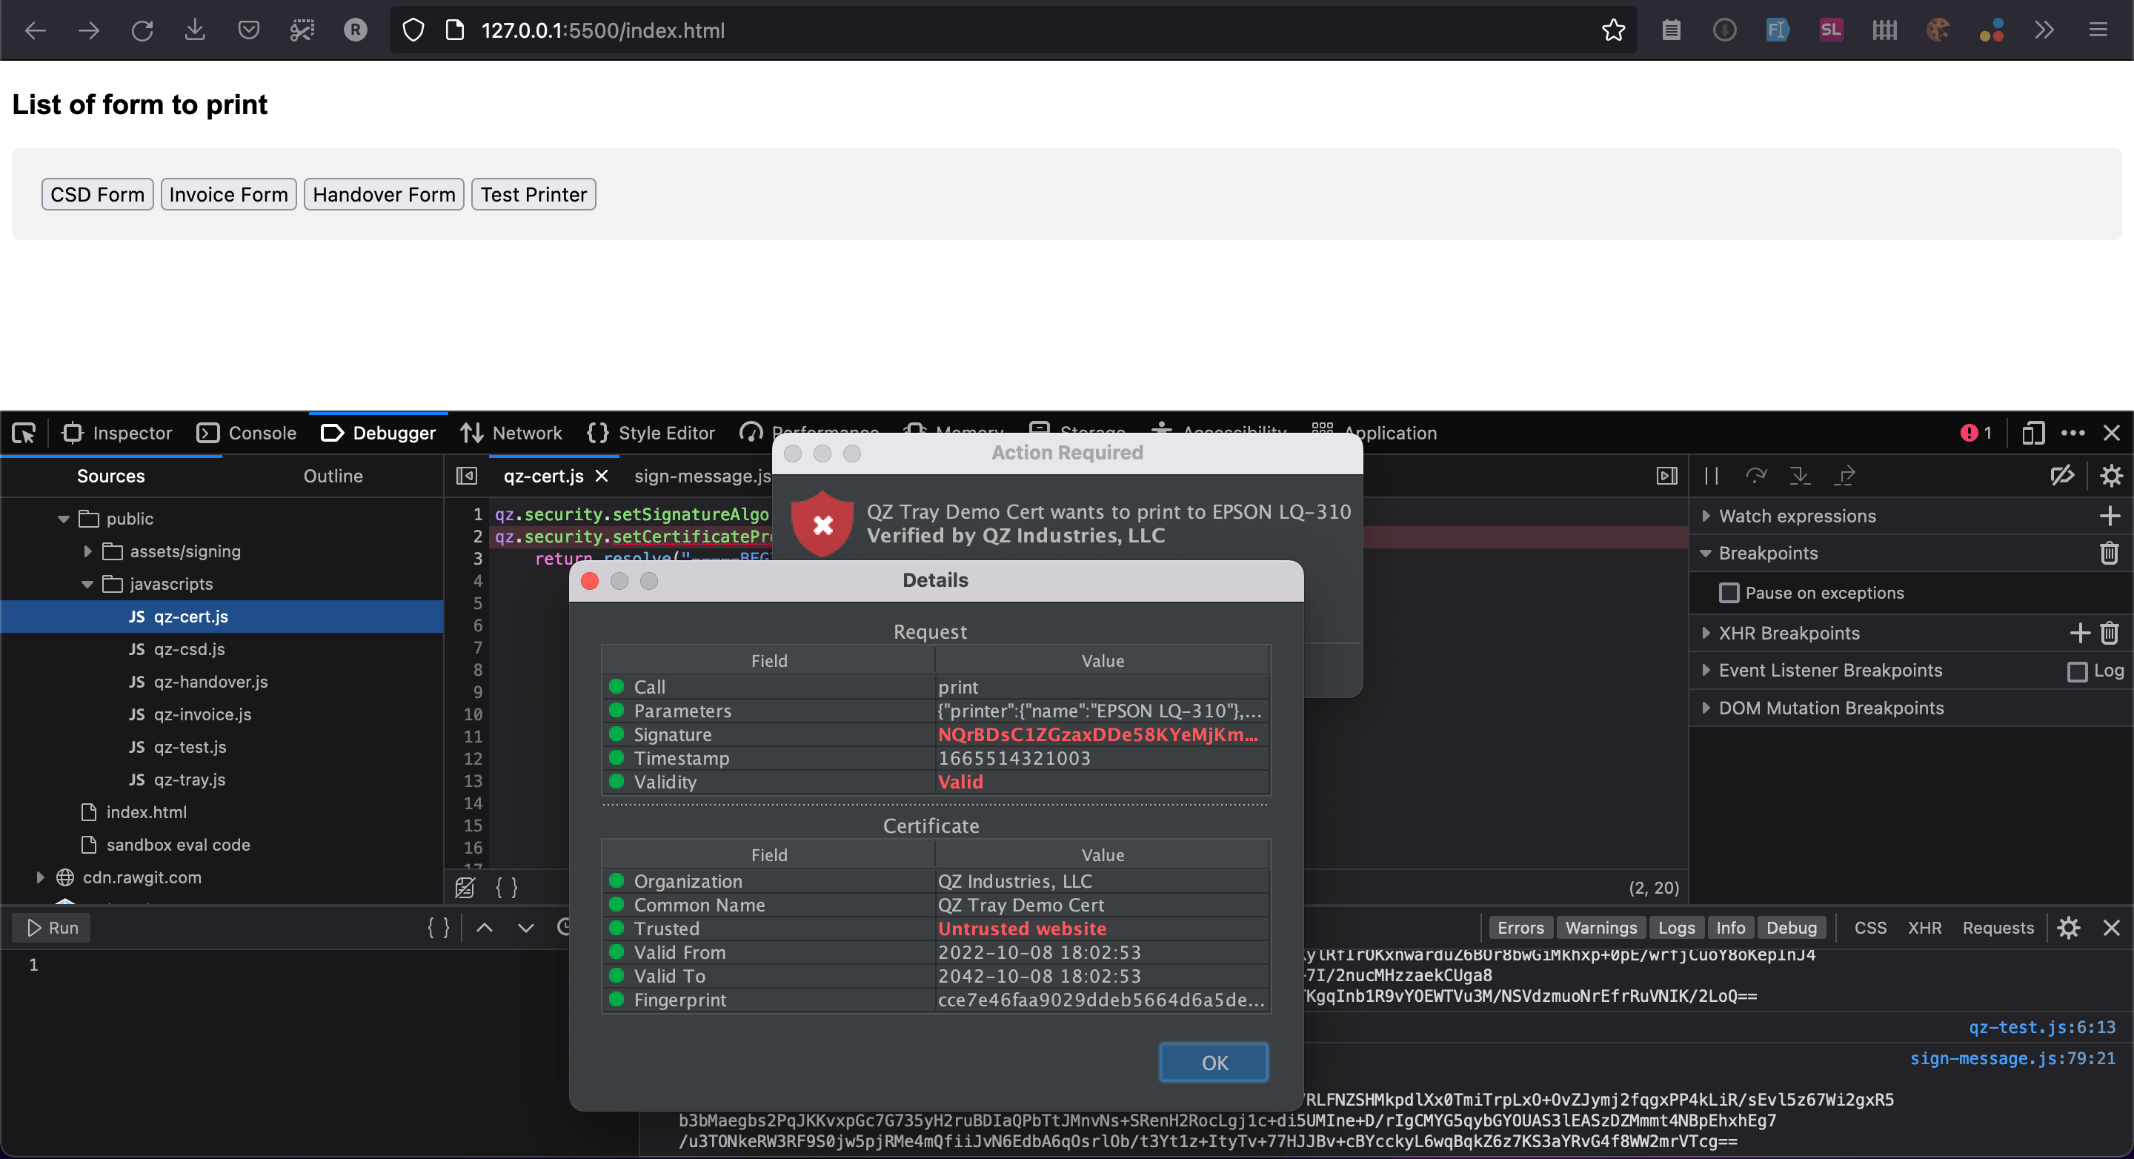Enable Pause on exceptions
Image resolution: width=2134 pixels, height=1159 pixels.
pyautogui.click(x=1731, y=592)
